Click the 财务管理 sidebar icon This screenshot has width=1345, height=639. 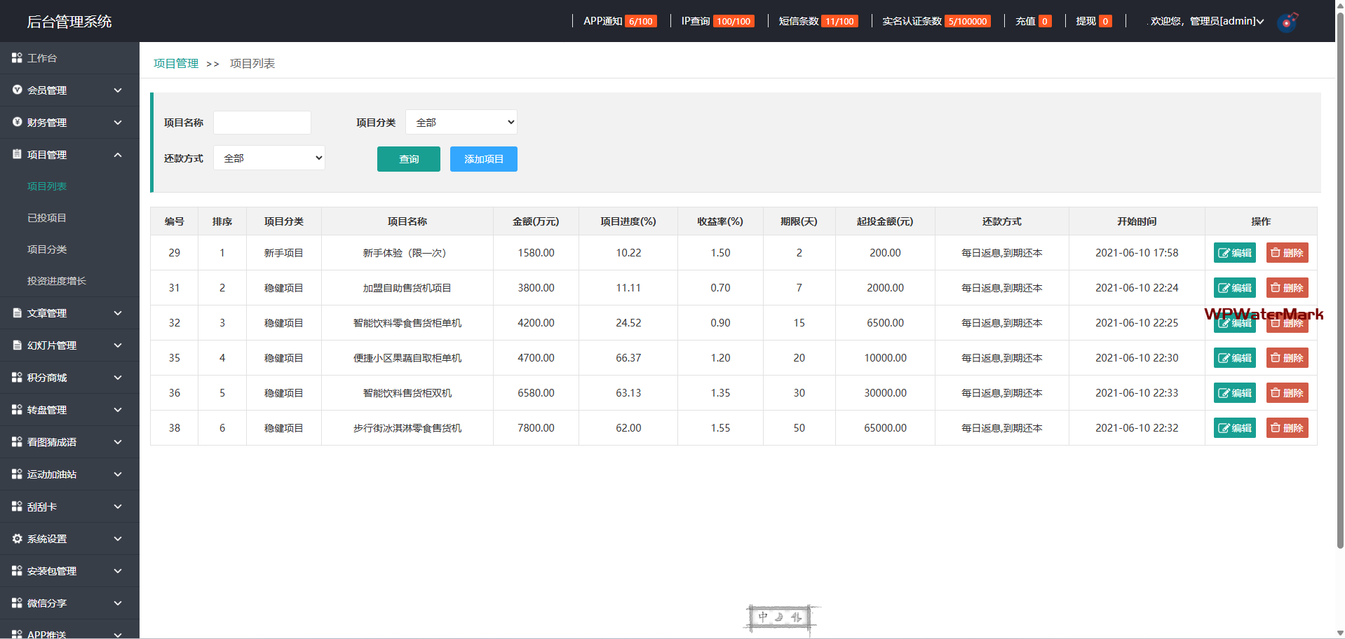pyautogui.click(x=17, y=123)
